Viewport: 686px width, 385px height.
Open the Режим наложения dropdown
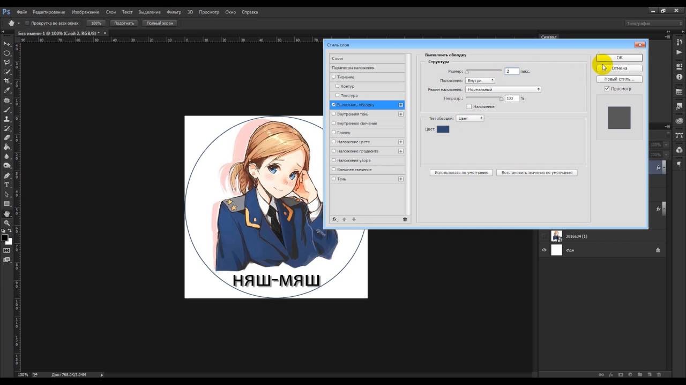tap(503, 89)
